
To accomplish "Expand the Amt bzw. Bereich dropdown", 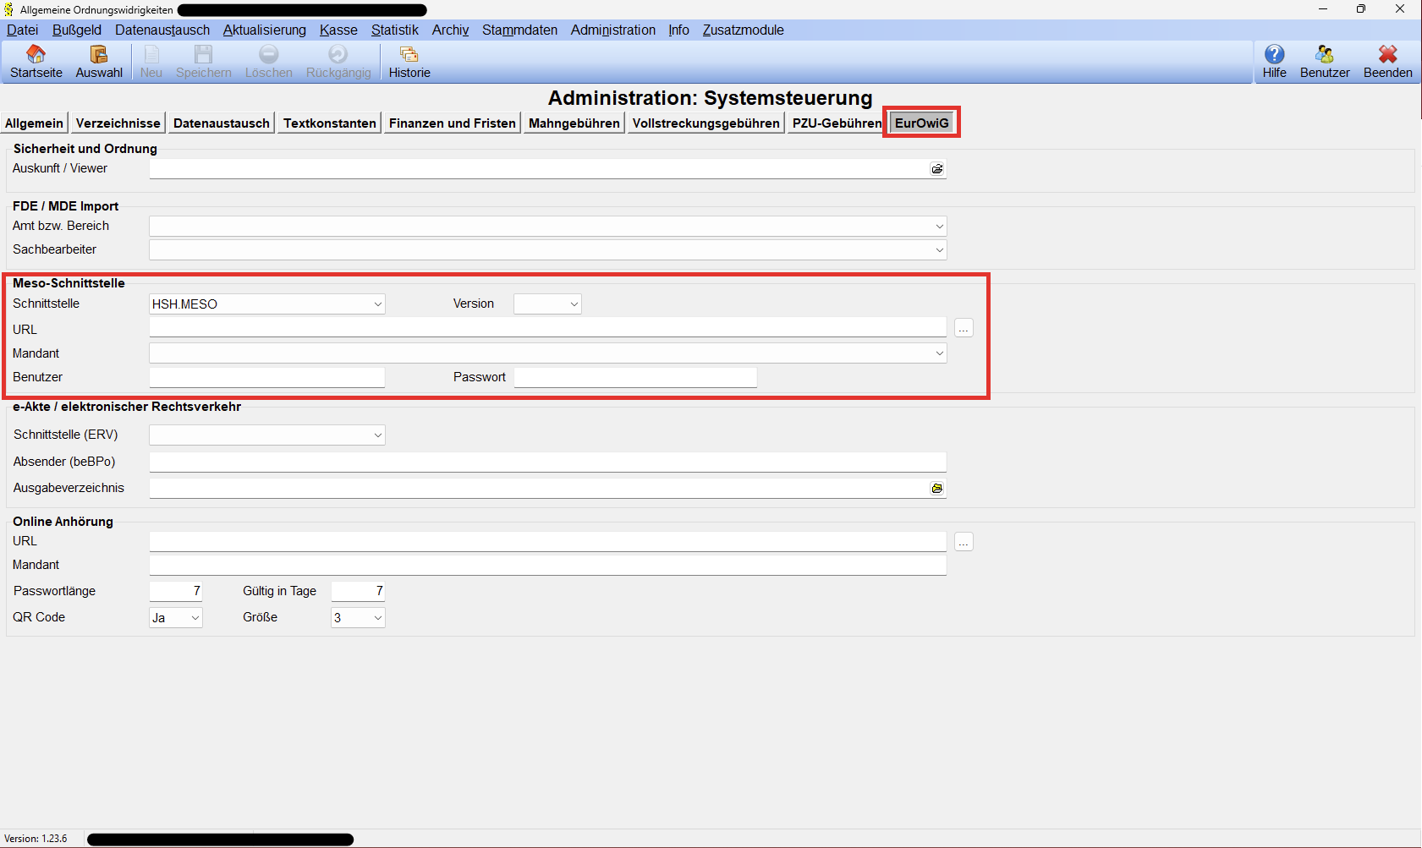I will click(x=939, y=227).
